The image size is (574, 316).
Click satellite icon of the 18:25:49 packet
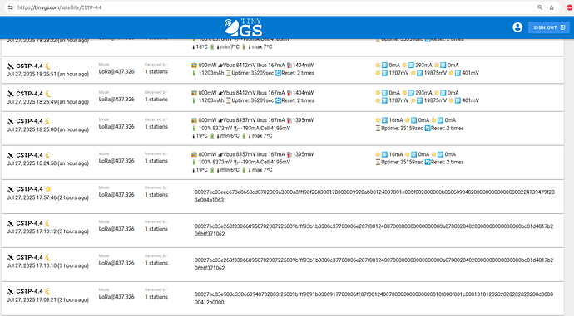click(x=10, y=94)
